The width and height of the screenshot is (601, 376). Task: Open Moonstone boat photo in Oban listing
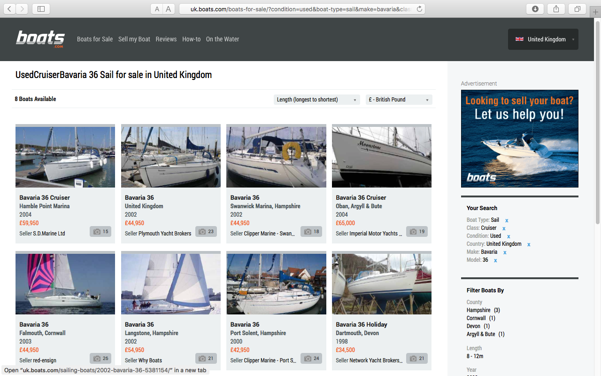[x=382, y=157]
